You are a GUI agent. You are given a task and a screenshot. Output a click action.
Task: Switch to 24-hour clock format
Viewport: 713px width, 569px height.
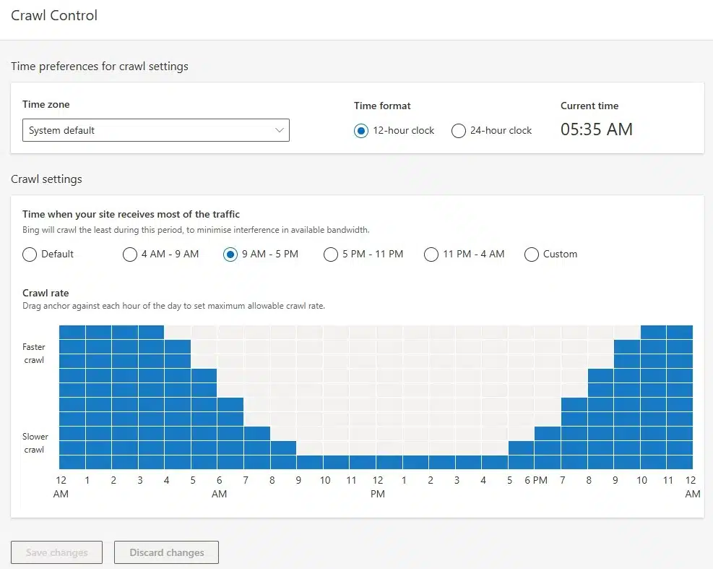click(x=458, y=131)
